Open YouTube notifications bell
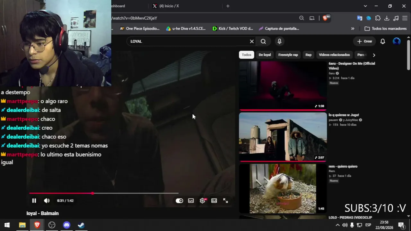Viewport: 411px width, 231px height. click(383, 41)
